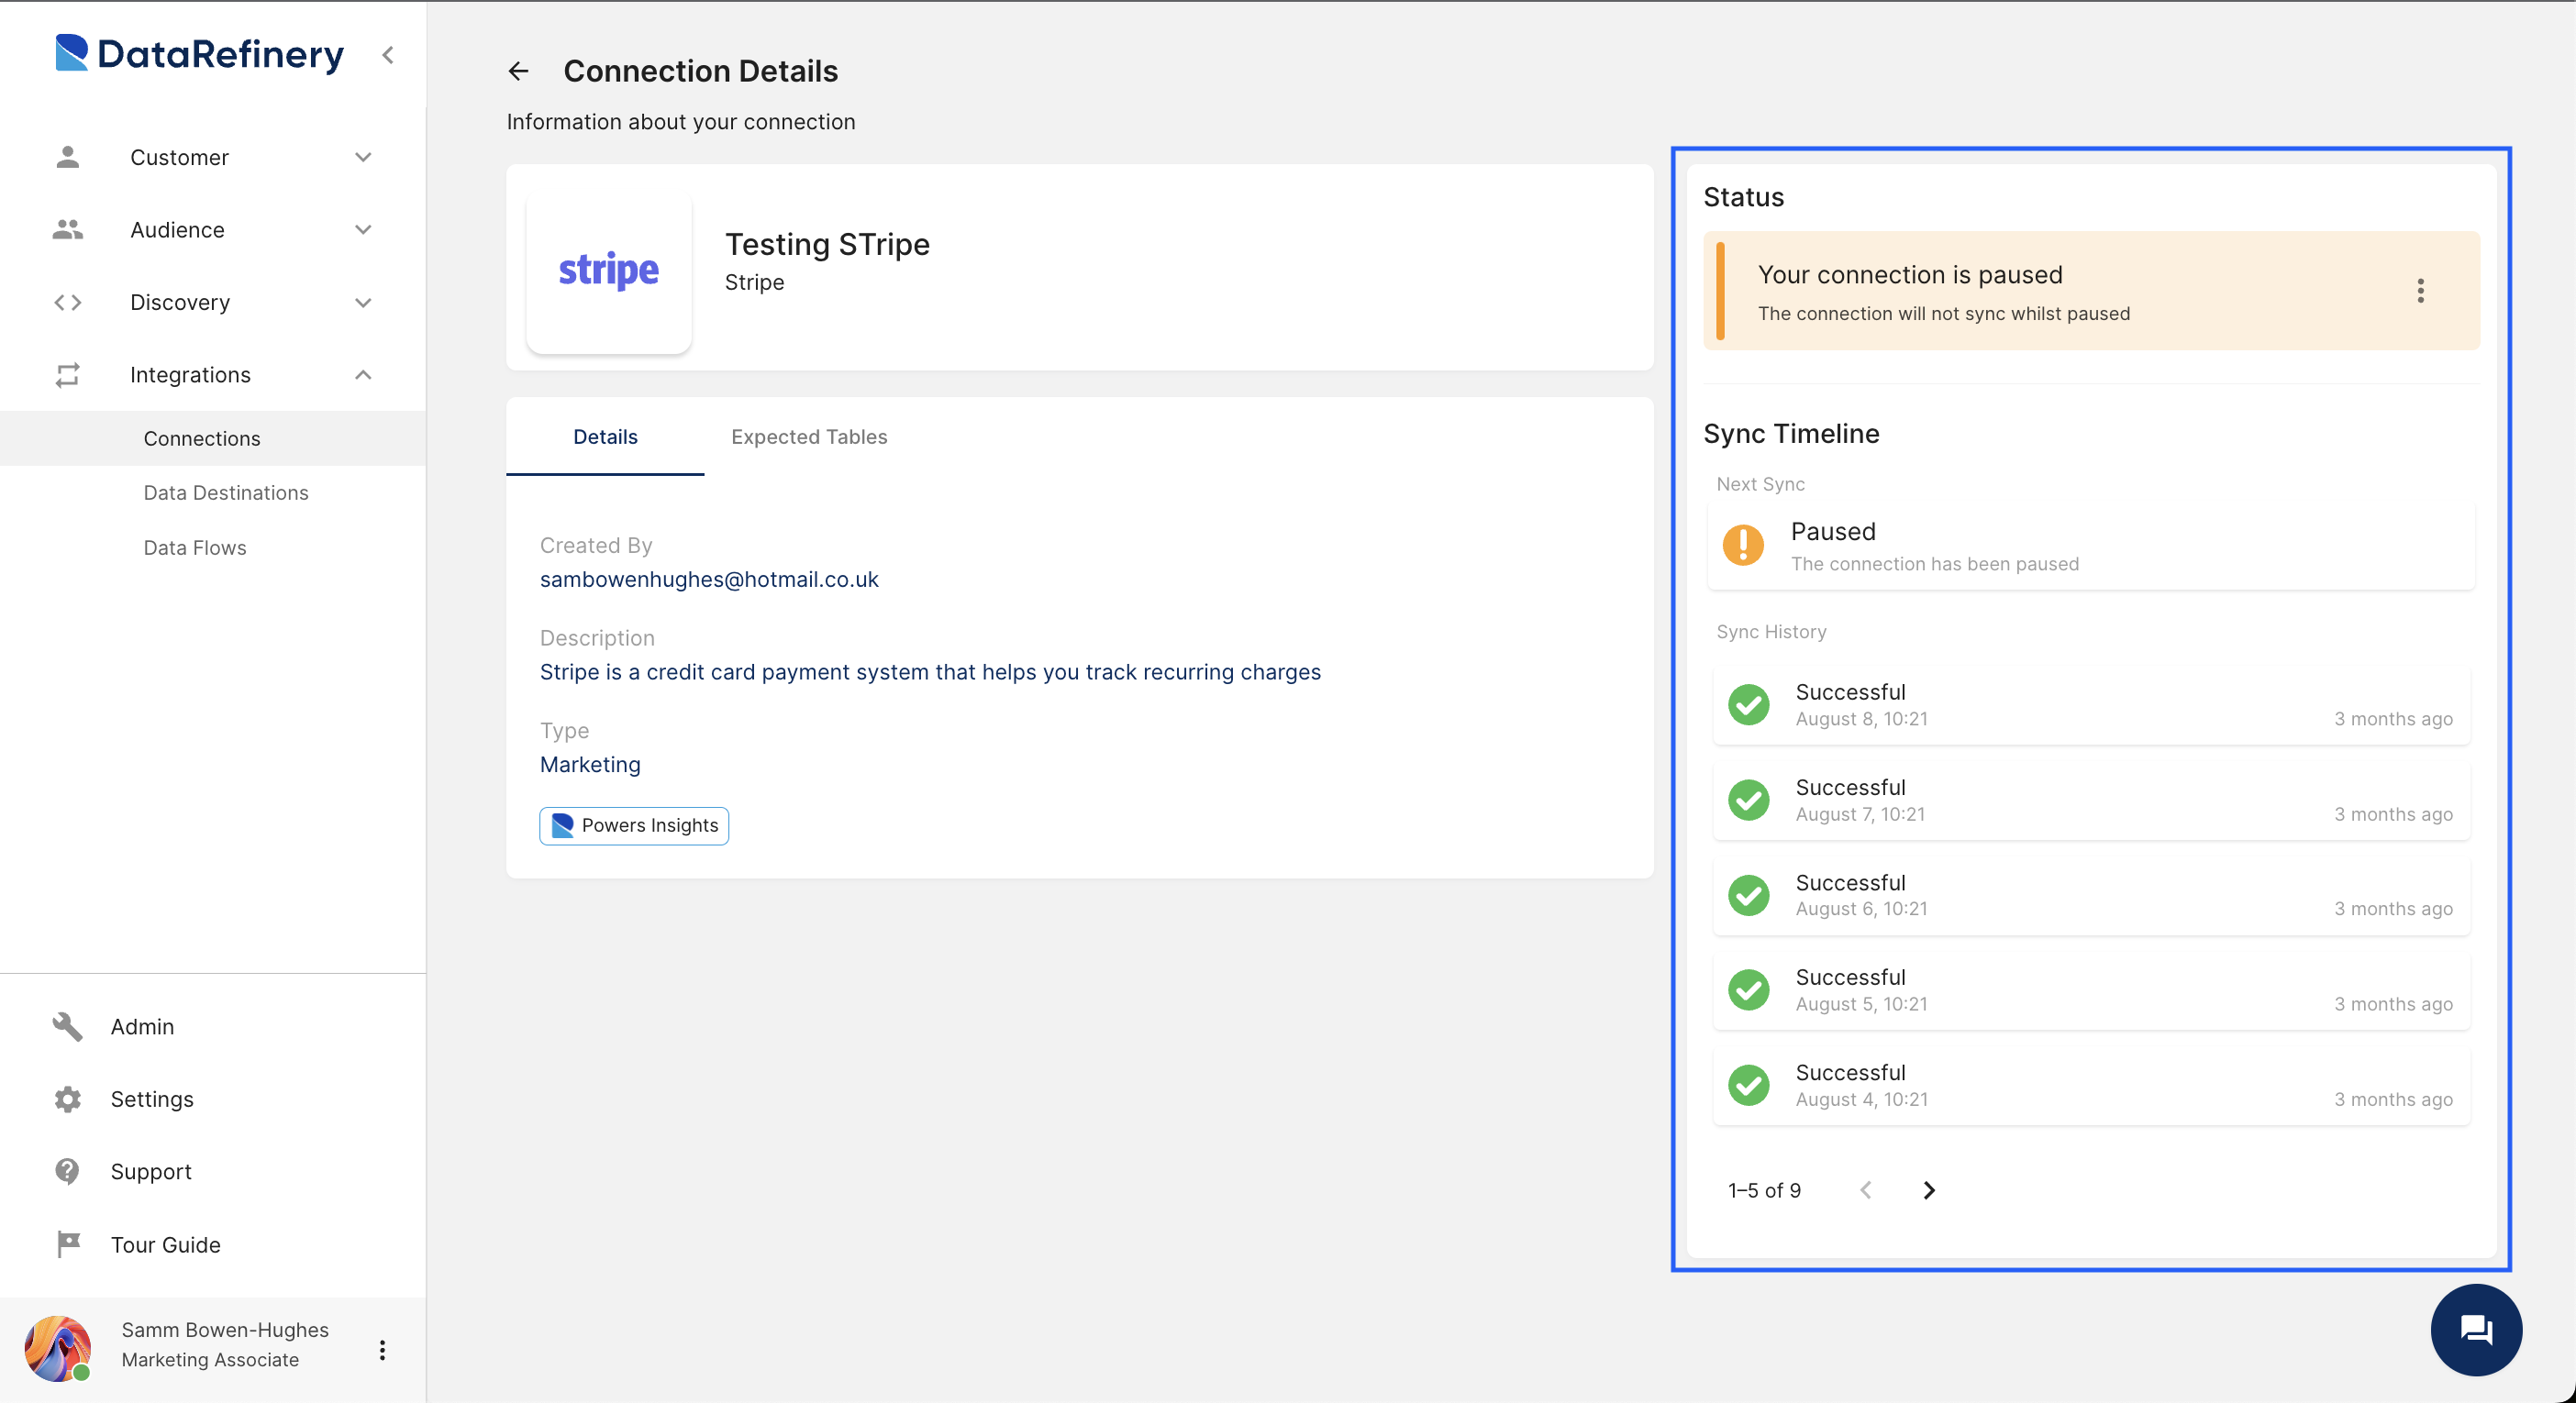2576x1403 pixels.
Task: Click the paused connection status options icon
Action: 2421,291
